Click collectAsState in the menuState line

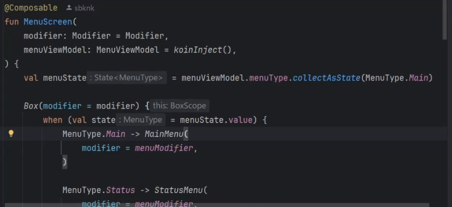pos(326,78)
